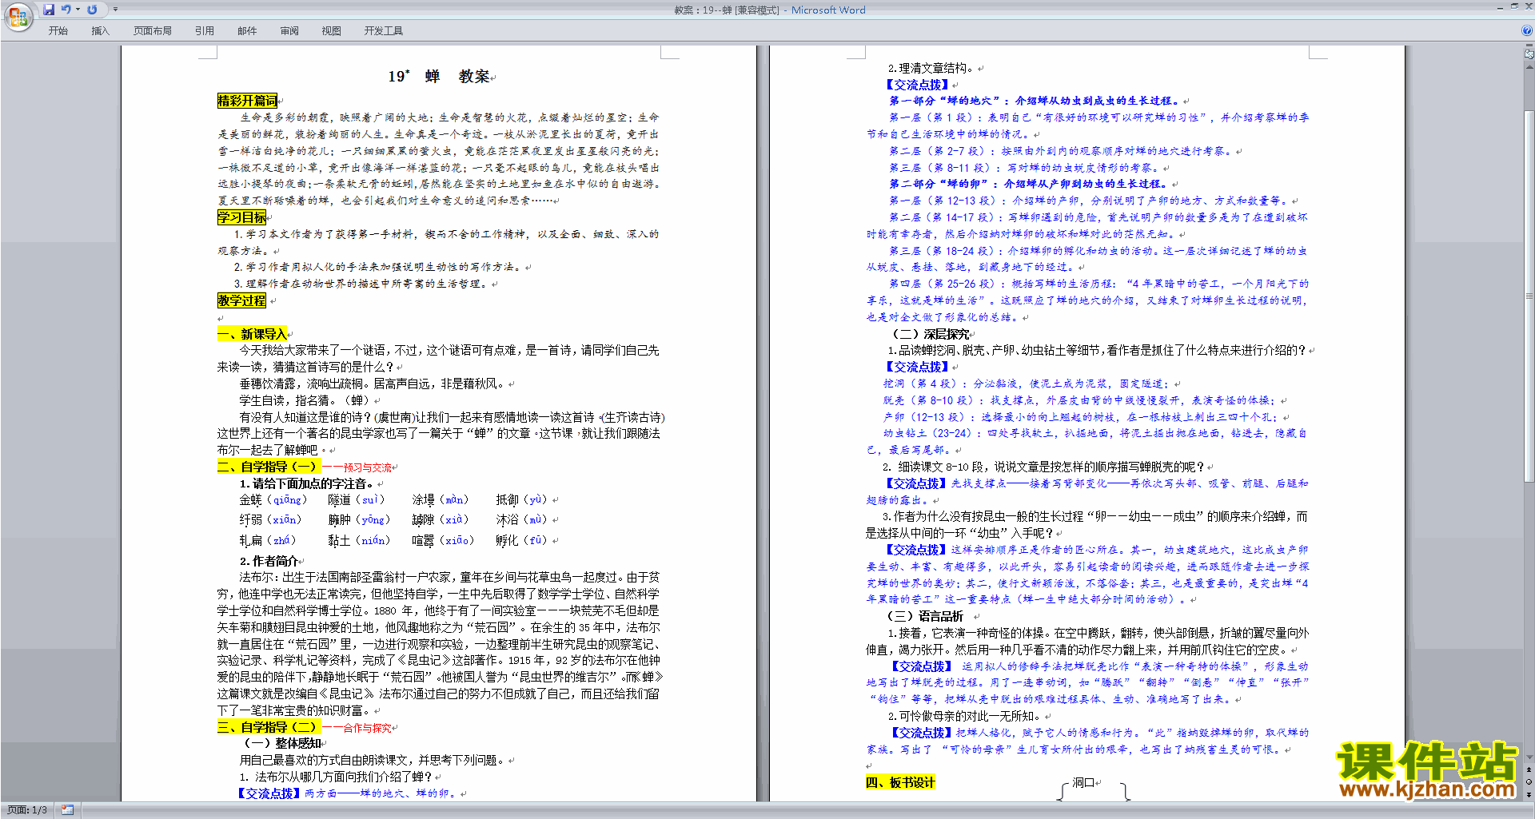Open the 邮件 ribbon tab
The width and height of the screenshot is (1535, 819).
247,31
